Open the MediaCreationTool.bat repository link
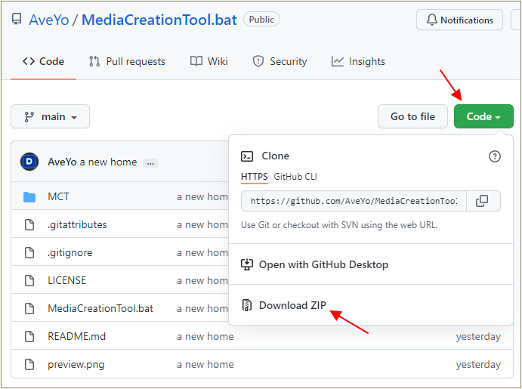Image resolution: width=522 pixels, height=389 pixels. tap(159, 20)
